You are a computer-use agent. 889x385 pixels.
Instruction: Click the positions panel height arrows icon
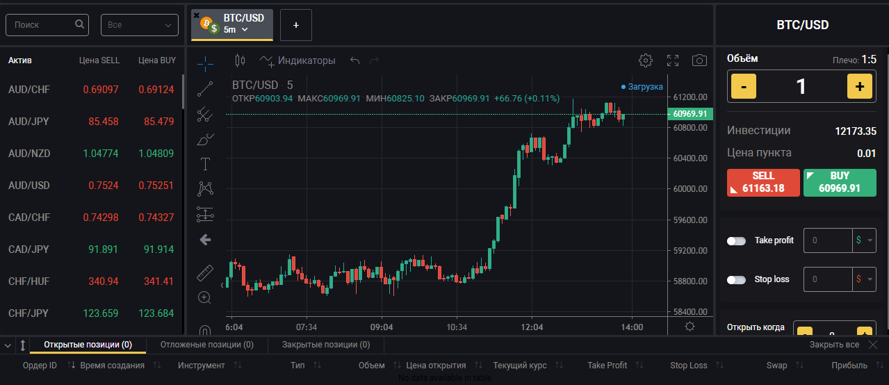22,345
